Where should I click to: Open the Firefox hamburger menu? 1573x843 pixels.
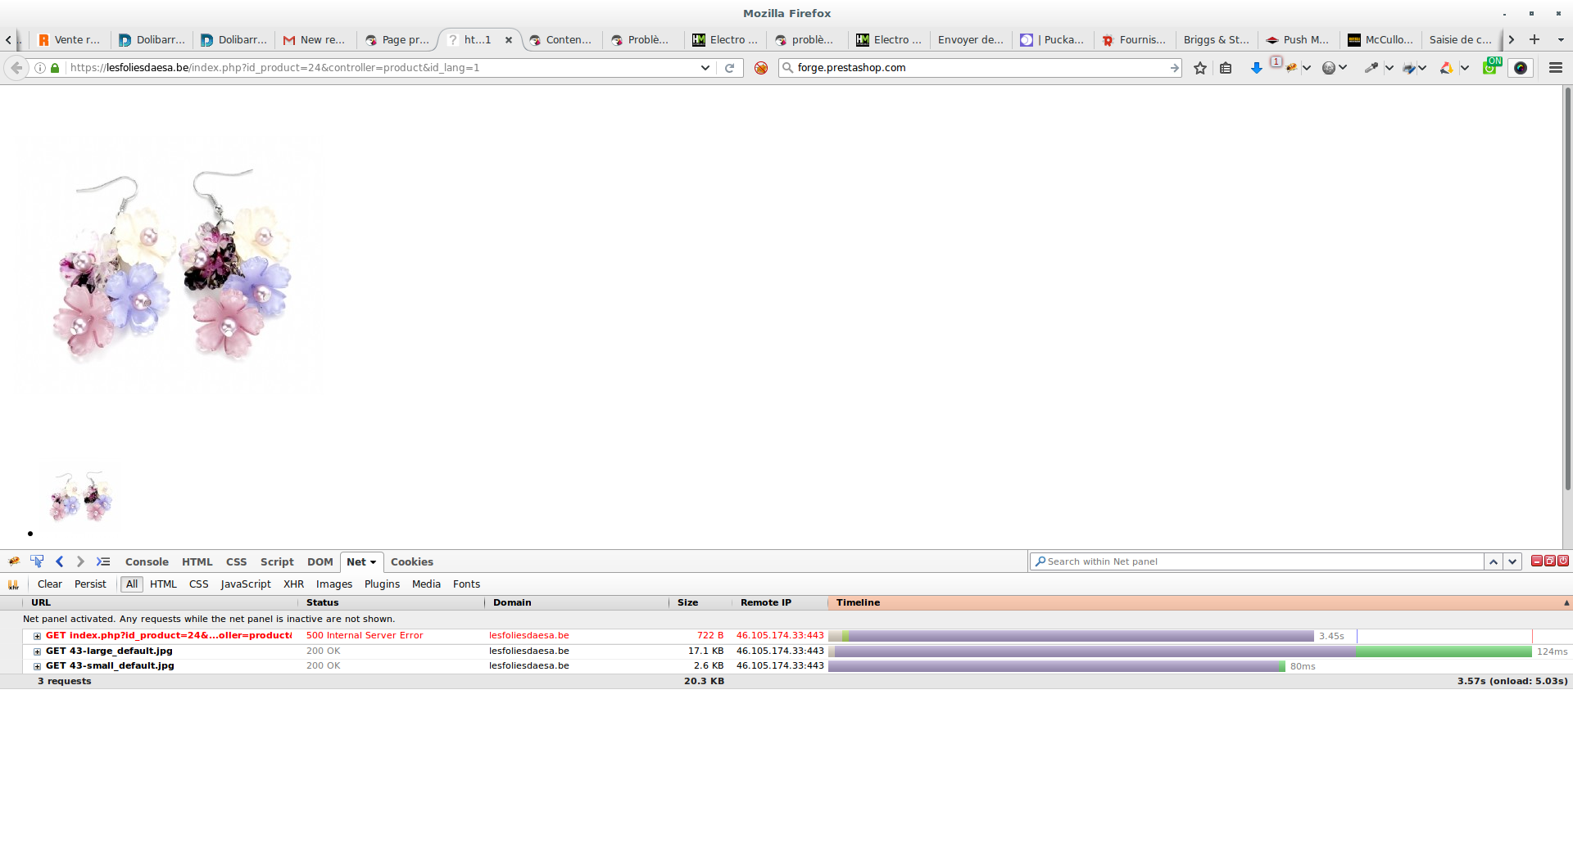click(x=1556, y=68)
